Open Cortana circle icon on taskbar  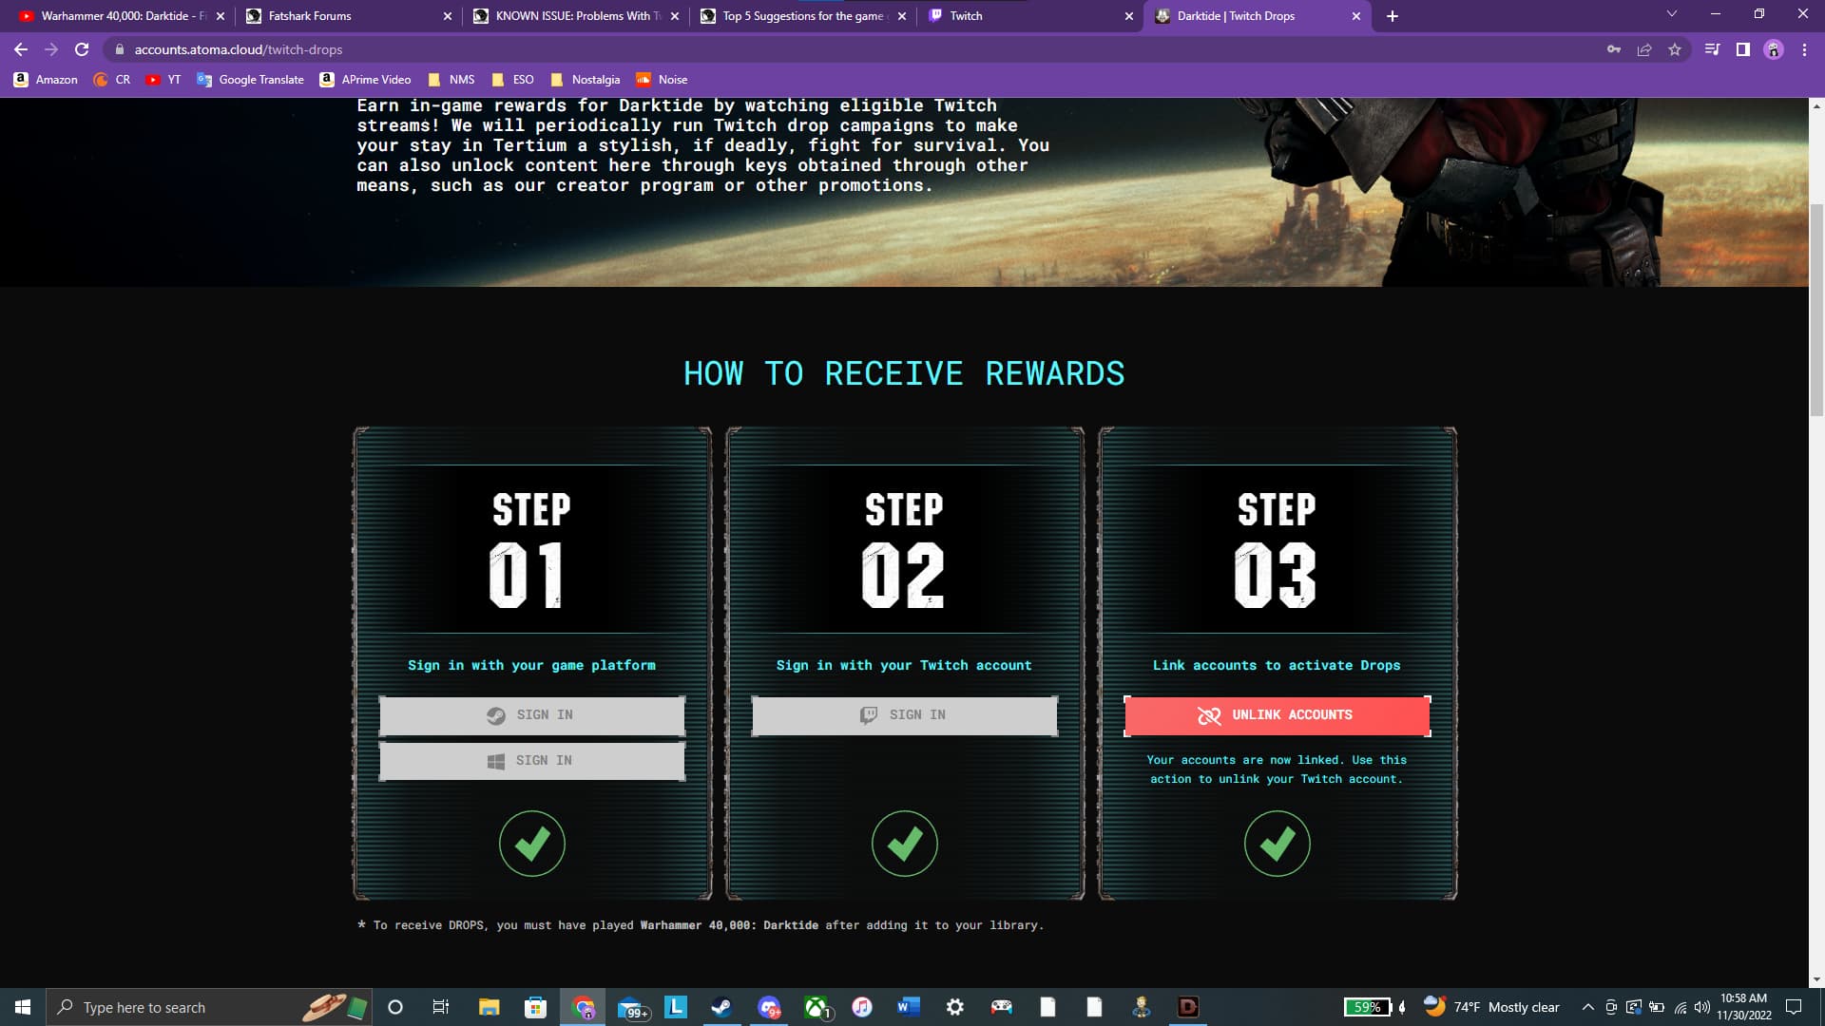pos(395,1007)
